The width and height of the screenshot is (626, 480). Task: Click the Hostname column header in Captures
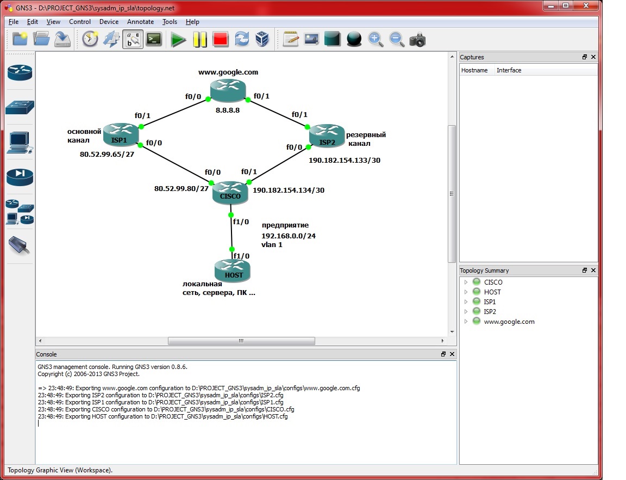[474, 70]
